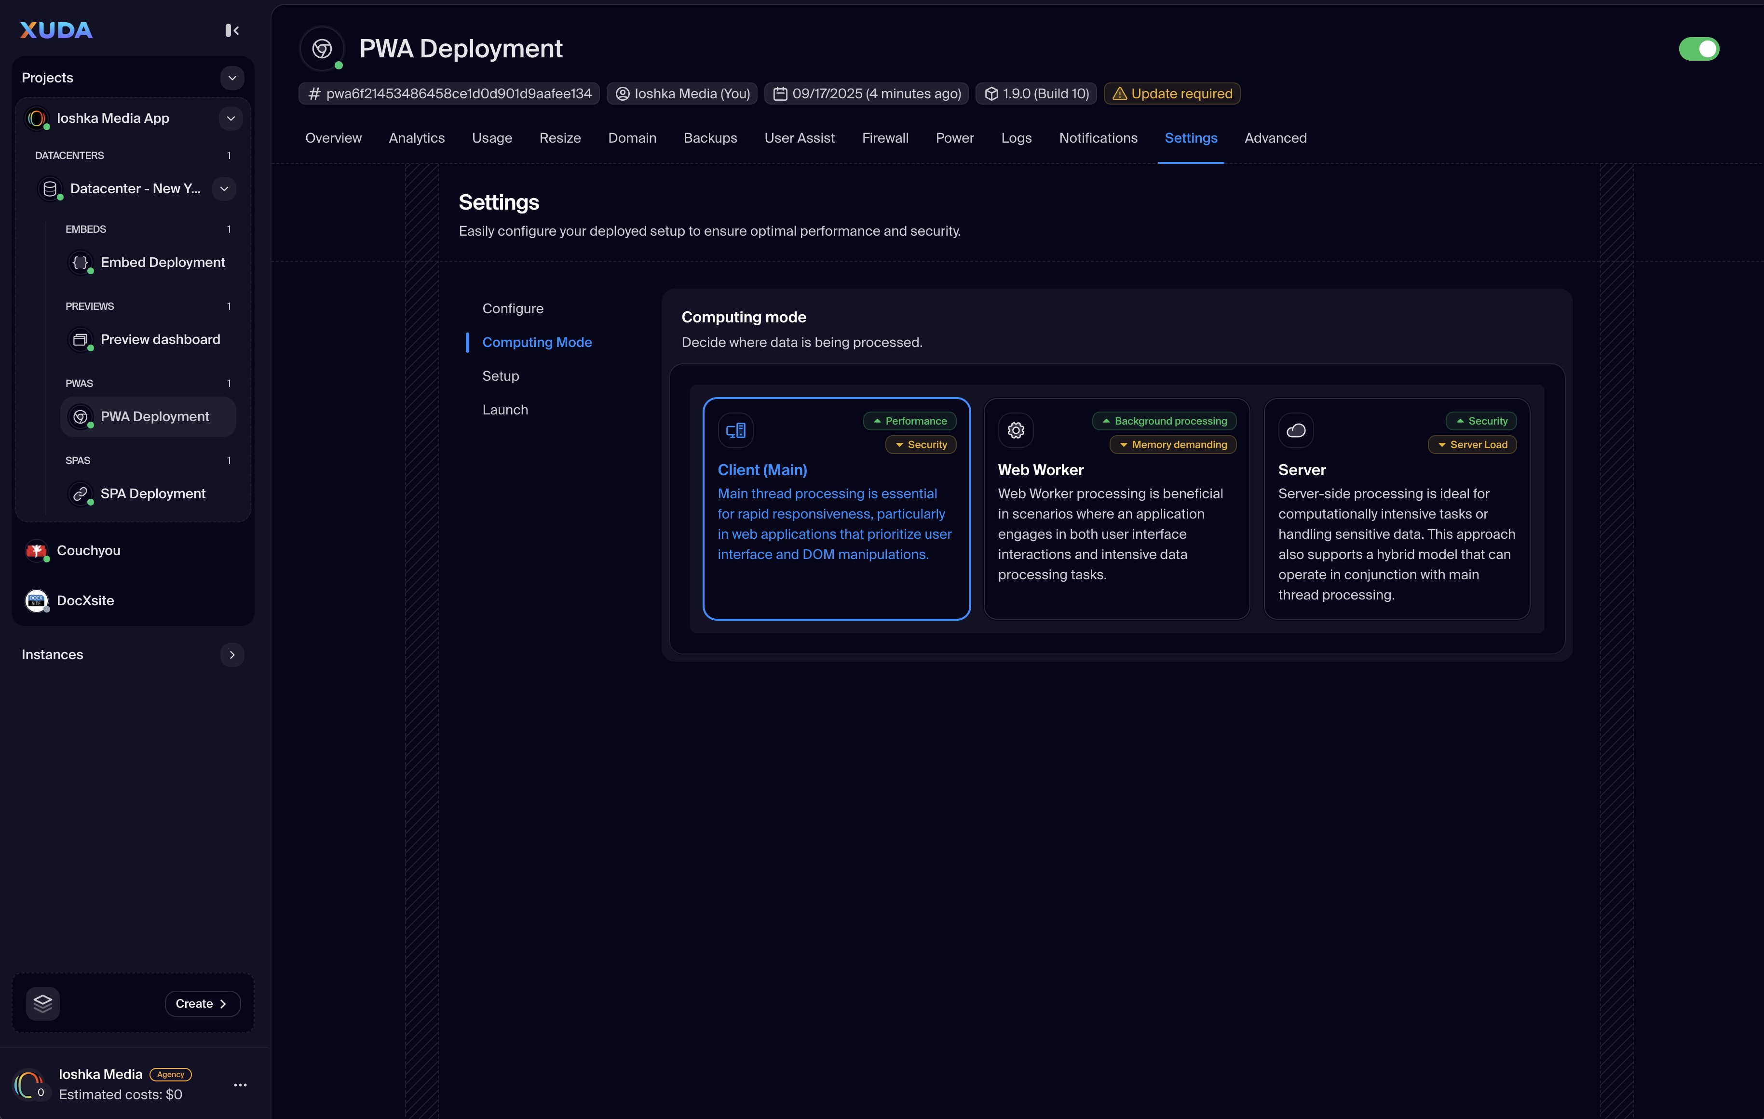The image size is (1764, 1119).
Task: Toggle the PWA Deployment power switch
Action: point(1698,49)
